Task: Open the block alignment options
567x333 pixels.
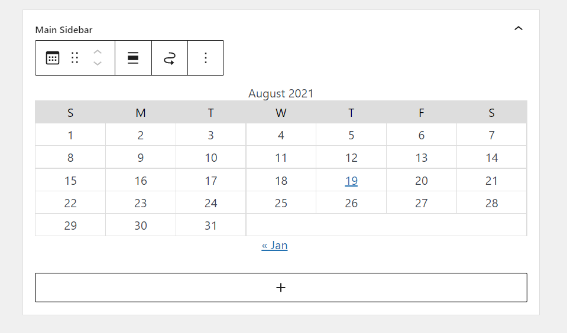Action: coord(133,58)
